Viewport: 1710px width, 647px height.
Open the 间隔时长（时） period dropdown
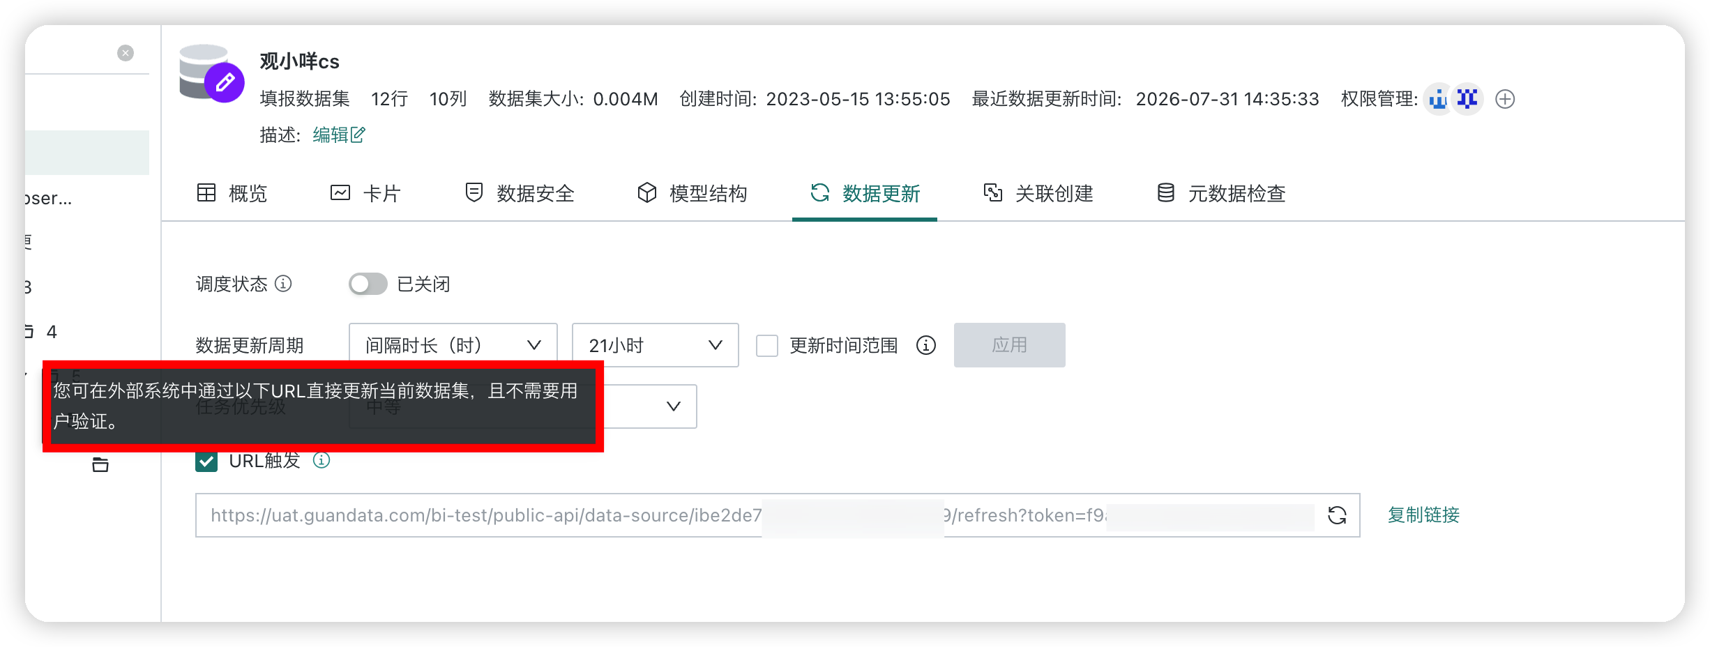coord(453,345)
